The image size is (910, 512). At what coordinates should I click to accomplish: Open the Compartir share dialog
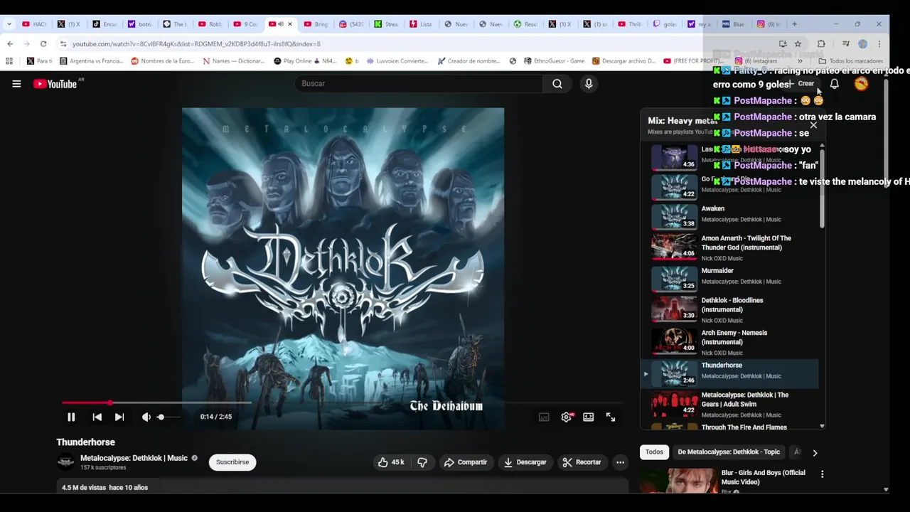pos(466,462)
